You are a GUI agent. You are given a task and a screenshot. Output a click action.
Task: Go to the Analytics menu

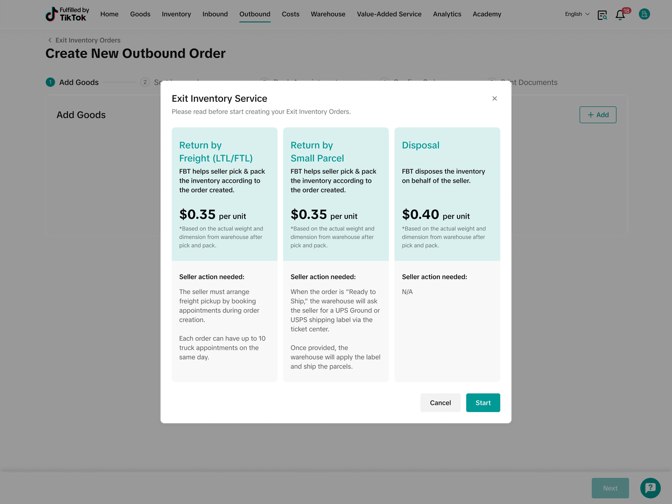coord(447,14)
